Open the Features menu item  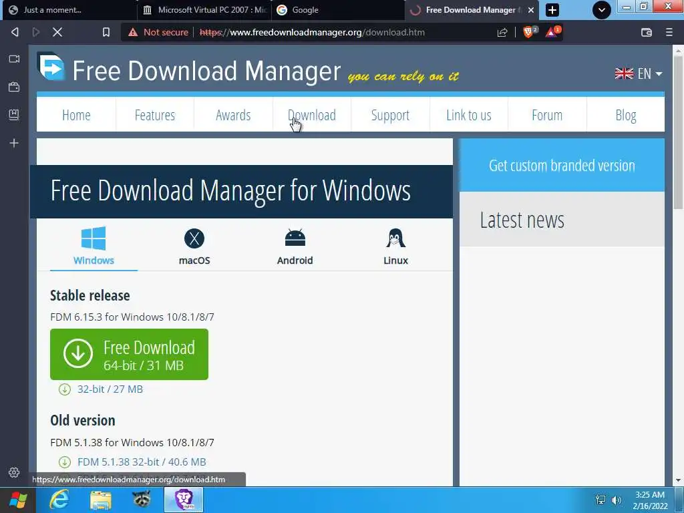(155, 115)
